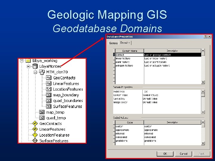
Task: Click the polygon icon beside map_temp
Action: coord(42,112)
